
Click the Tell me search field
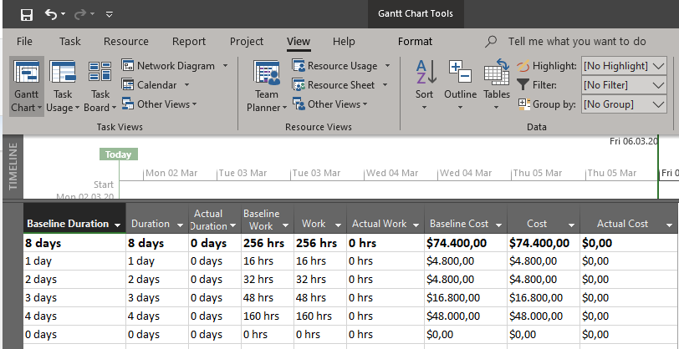click(x=576, y=42)
